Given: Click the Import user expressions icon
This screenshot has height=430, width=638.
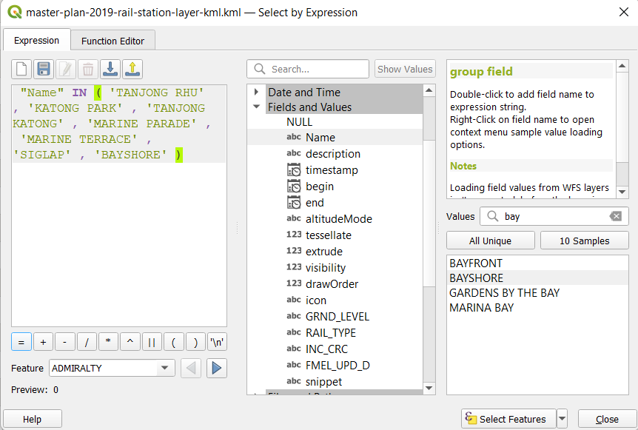Looking at the screenshot, I should (110, 70).
